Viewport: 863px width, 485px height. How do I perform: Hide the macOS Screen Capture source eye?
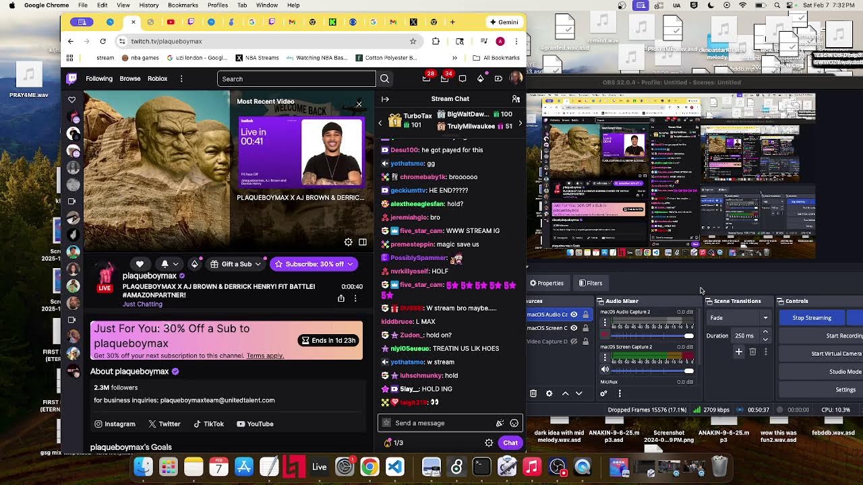click(x=574, y=328)
